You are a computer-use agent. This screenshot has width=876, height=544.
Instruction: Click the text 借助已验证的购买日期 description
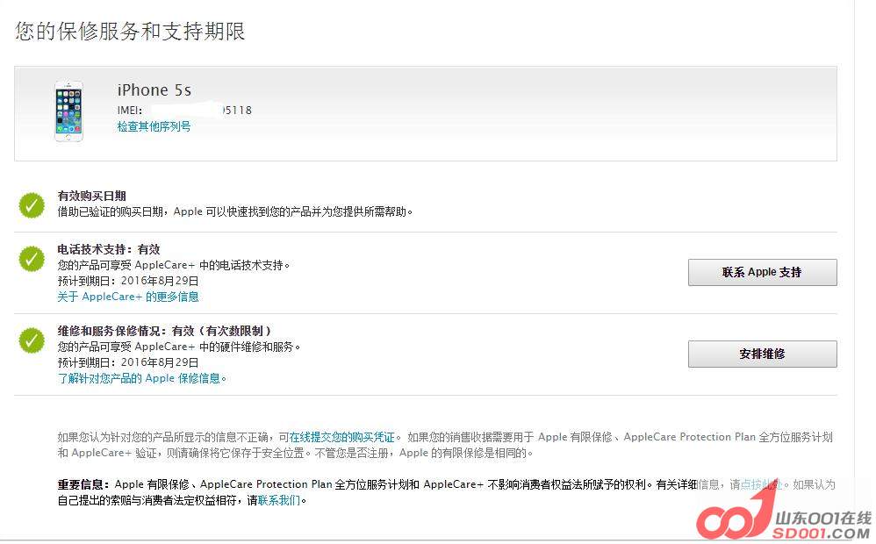235,211
